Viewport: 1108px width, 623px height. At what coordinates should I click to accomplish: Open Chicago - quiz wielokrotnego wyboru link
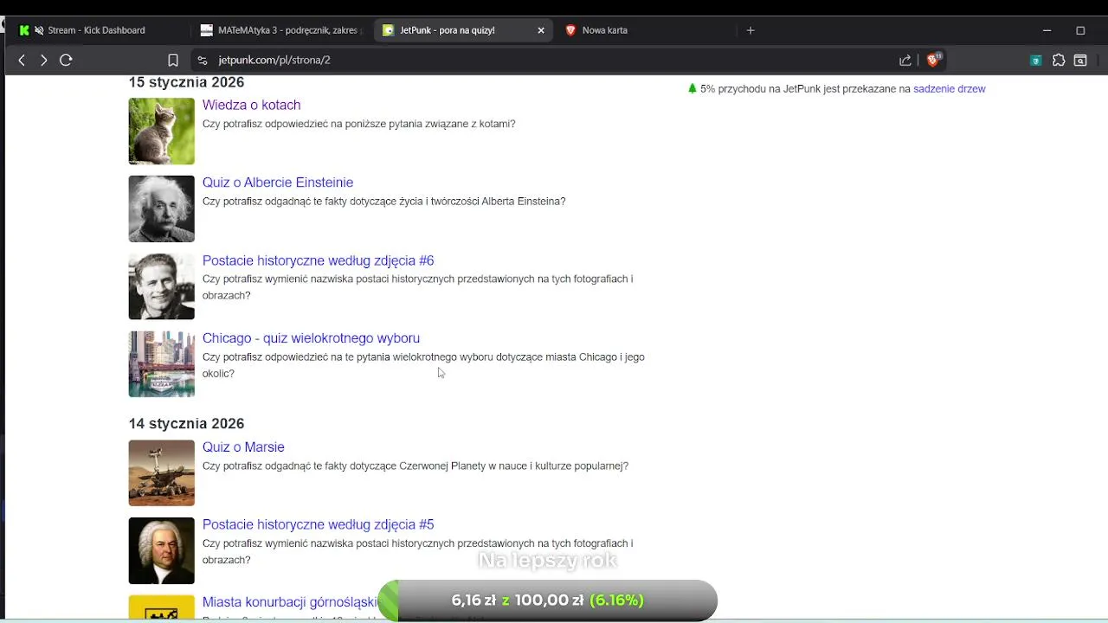[x=311, y=338]
